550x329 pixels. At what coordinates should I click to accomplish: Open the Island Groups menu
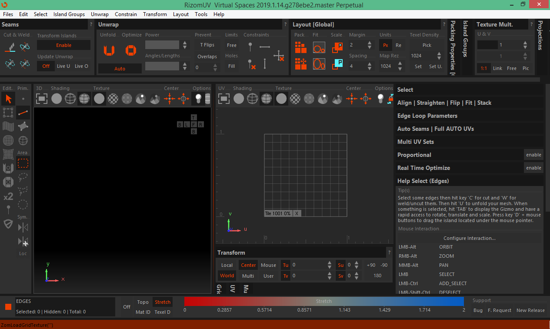69,14
